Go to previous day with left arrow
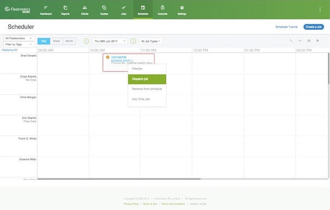The height and width of the screenshot is (210, 330). 86,41
